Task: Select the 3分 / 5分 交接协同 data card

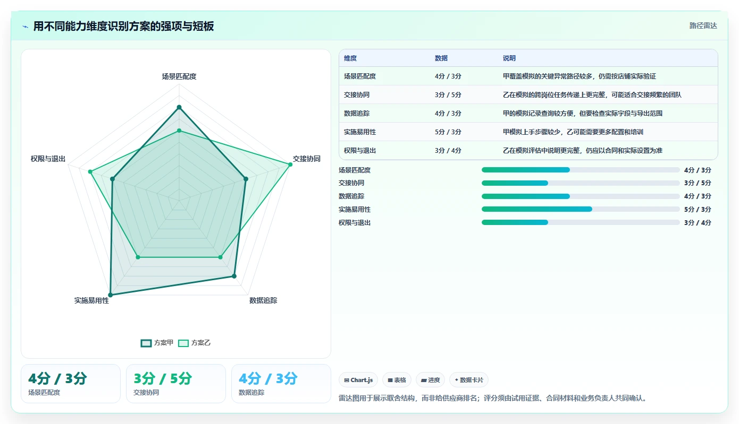Action: tap(176, 384)
